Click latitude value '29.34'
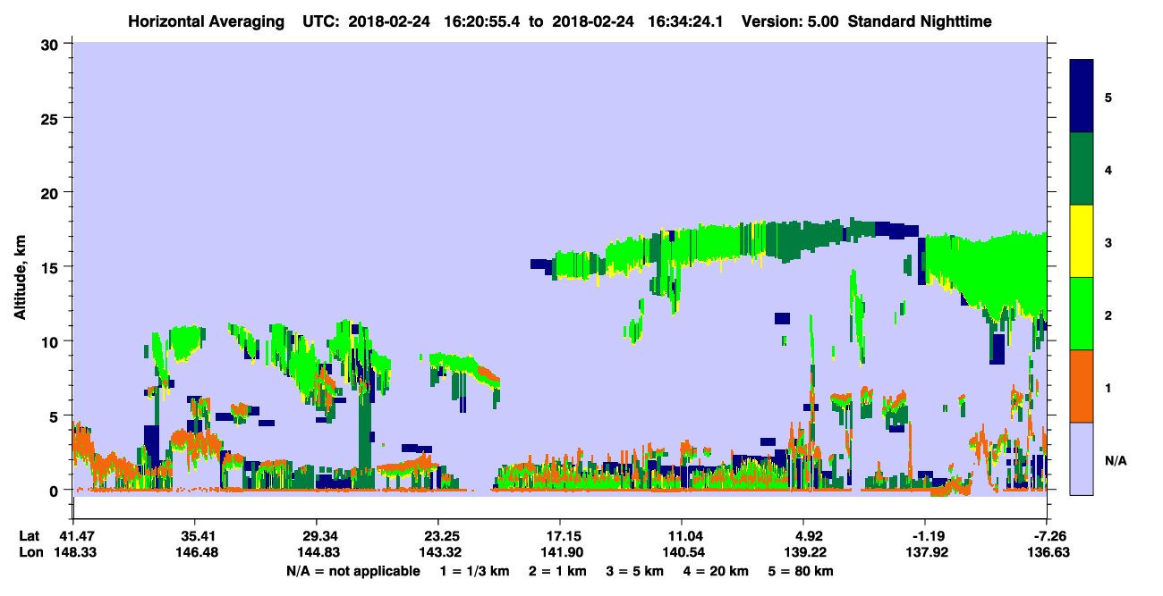The width and height of the screenshot is (1163, 596). tap(316, 536)
